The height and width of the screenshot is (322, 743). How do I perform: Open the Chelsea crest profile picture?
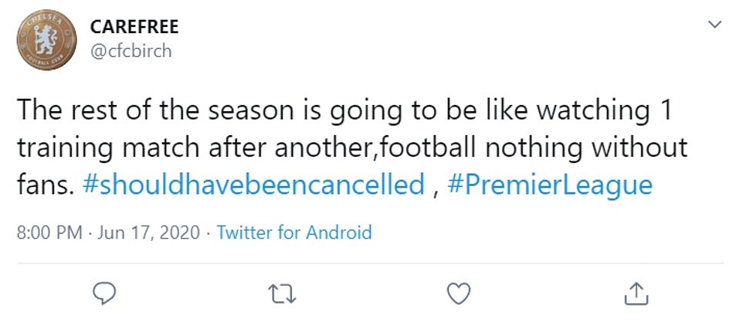[x=46, y=40]
